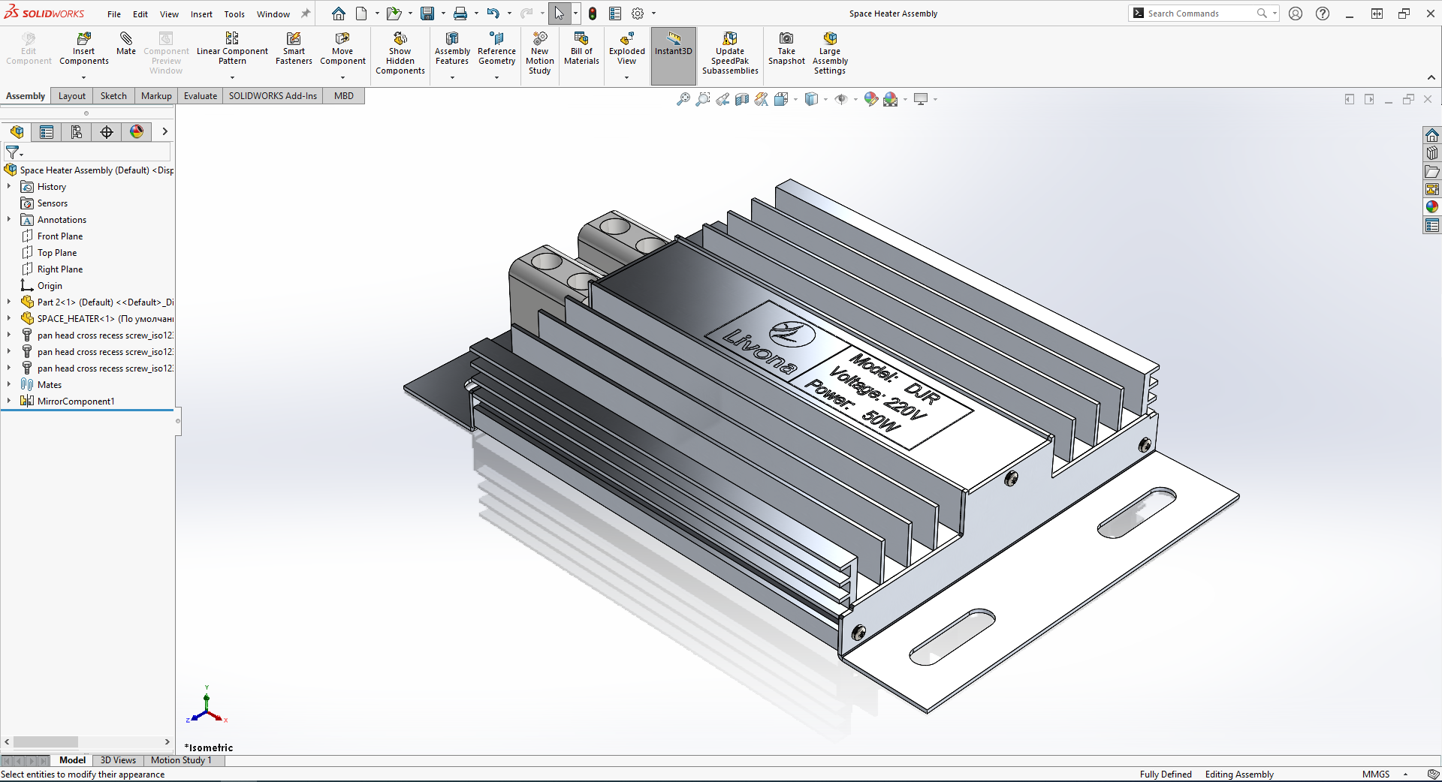The width and height of the screenshot is (1442, 782).
Task: Open DimXpertManager tab icon
Action: 107,132
